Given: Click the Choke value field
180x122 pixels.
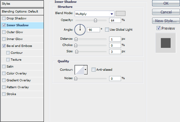Looking at the screenshot, I should [x=115, y=45].
